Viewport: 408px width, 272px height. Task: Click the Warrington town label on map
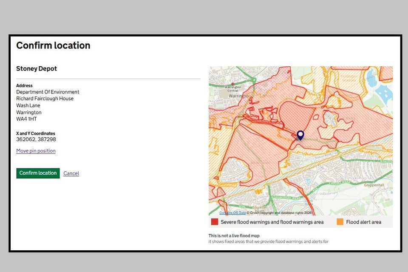coord(238,96)
